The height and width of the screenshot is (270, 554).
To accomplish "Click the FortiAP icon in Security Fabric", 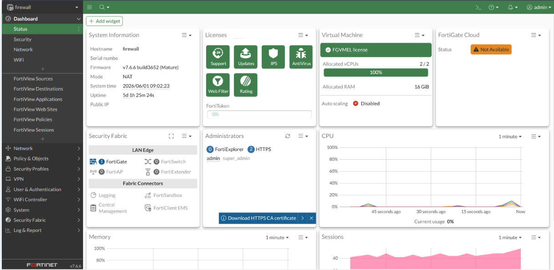I will 93,172.
